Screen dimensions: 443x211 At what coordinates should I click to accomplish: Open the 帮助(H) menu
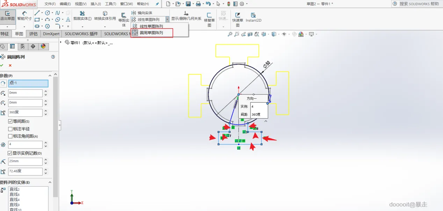point(143,4)
